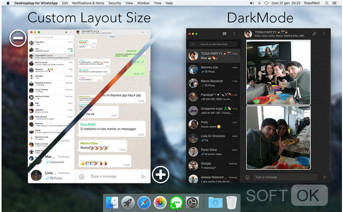Click Elisa Nobili's message Ci mettiamo in lista
This screenshot has width=343, height=212.
tap(112, 129)
